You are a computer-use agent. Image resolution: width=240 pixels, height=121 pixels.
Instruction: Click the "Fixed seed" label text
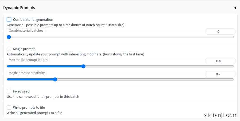(x=21, y=91)
